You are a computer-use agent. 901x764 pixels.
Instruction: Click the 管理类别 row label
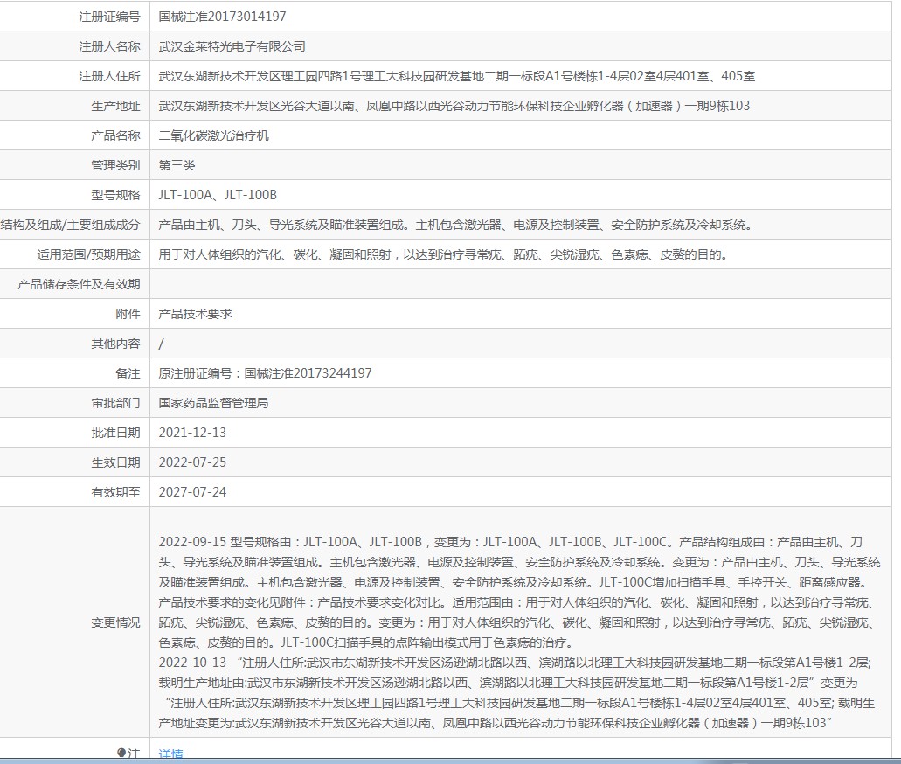tap(115, 165)
